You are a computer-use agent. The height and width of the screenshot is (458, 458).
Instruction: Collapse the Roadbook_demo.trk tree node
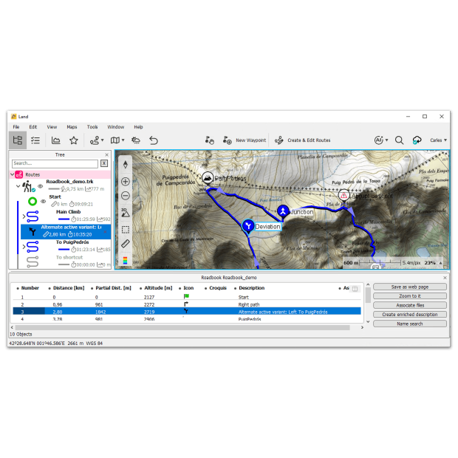(18, 186)
